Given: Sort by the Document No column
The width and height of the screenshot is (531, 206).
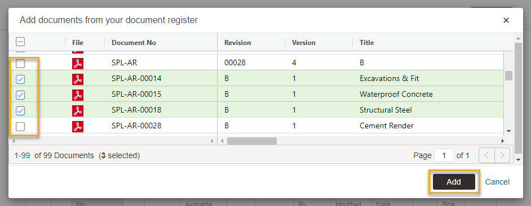Looking at the screenshot, I should click(134, 43).
